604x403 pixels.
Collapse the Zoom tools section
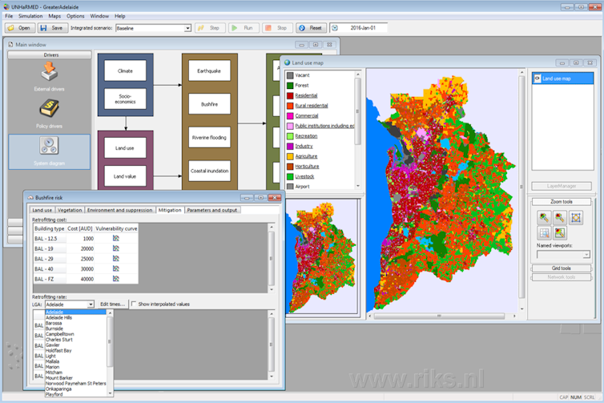click(x=562, y=202)
